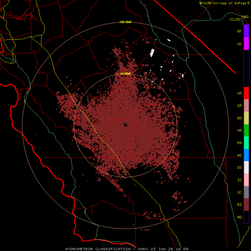Click the BI legend label
This screenshot has height=251, width=251.
239,205
